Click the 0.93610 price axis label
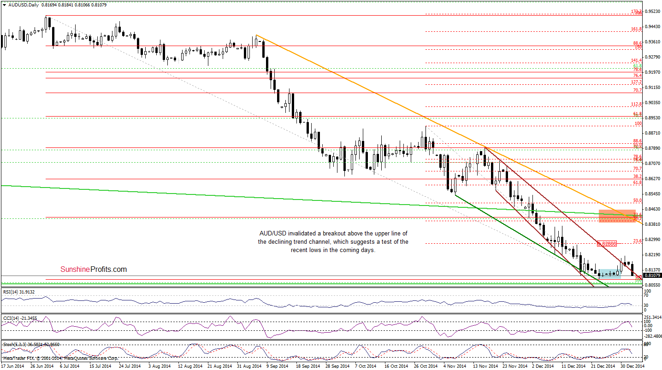Image resolution: width=662 pixels, height=370 pixels. point(652,41)
